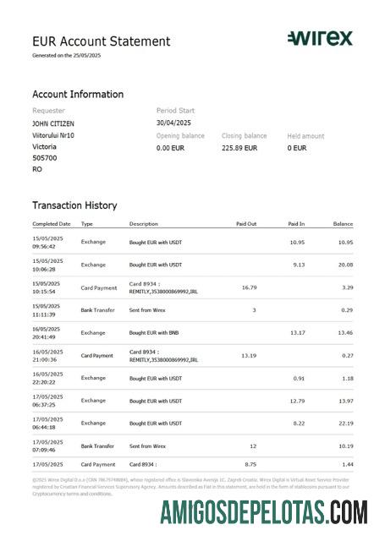Click the Wirex logo
385x541 pixels.
pyautogui.click(x=320, y=38)
